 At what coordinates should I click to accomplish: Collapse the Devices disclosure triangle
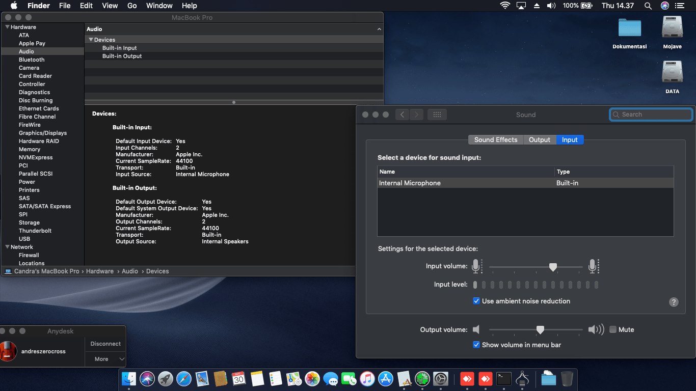pos(91,40)
